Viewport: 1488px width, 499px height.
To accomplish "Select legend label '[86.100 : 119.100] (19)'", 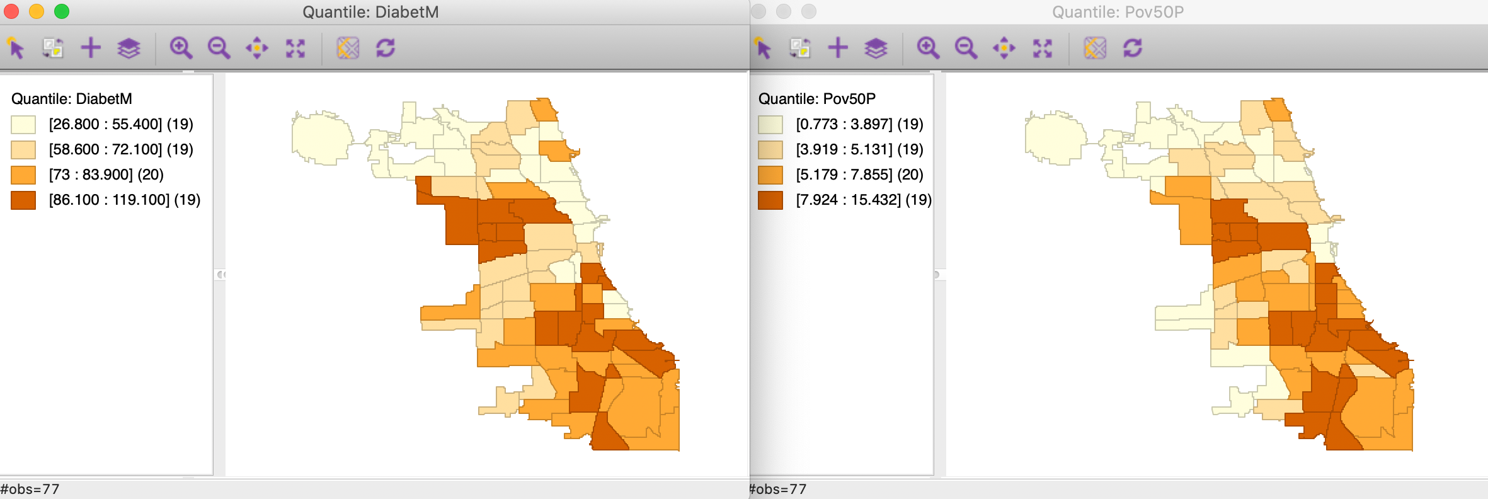I will pos(125,200).
